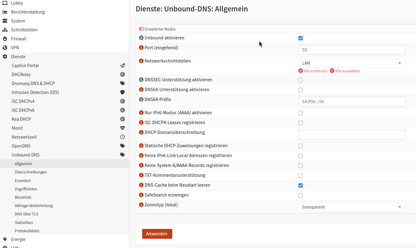
Task: Switch to the Blocklists page
Action: click(x=24, y=197)
